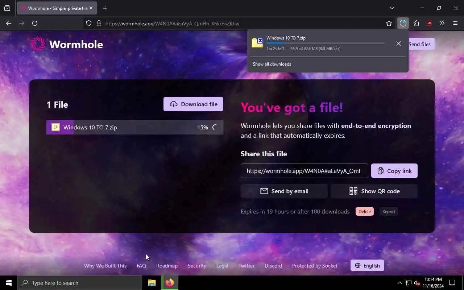464x290 pixels.
Task: Click the Wormhole logo icon
Action: click(x=38, y=44)
